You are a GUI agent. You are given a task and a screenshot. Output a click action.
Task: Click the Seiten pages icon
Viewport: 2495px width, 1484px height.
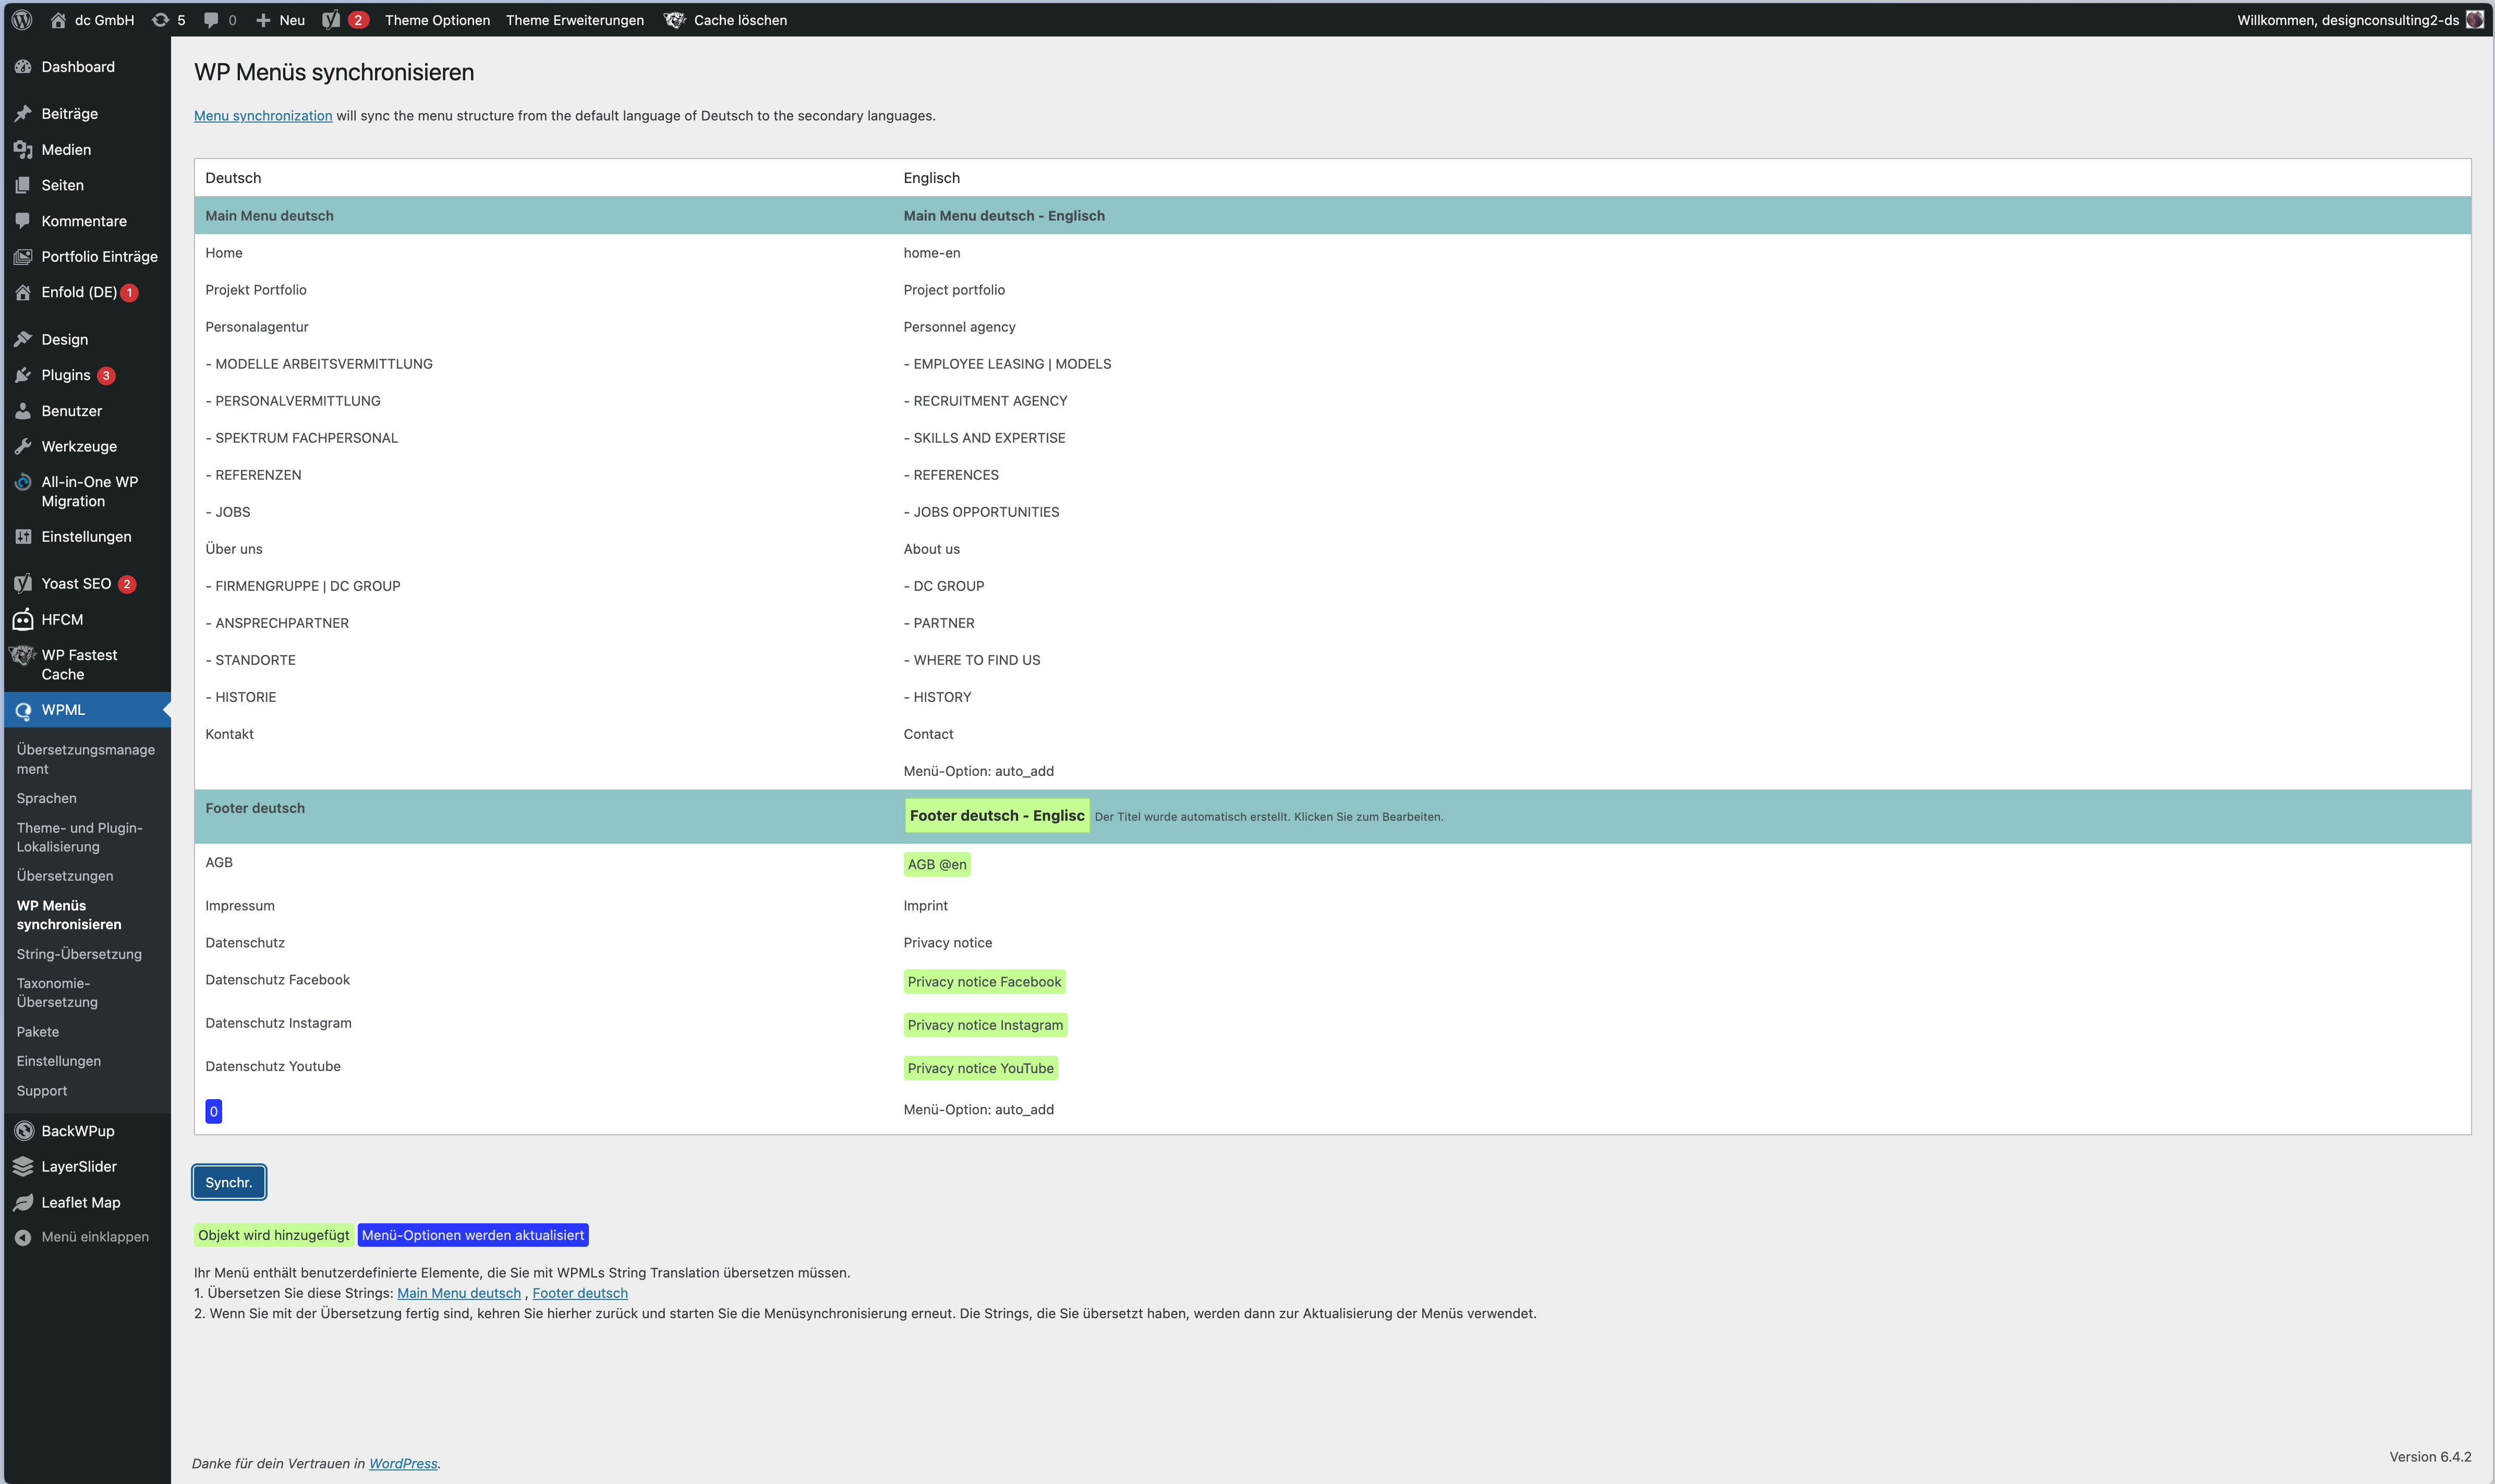tap(23, 185)
